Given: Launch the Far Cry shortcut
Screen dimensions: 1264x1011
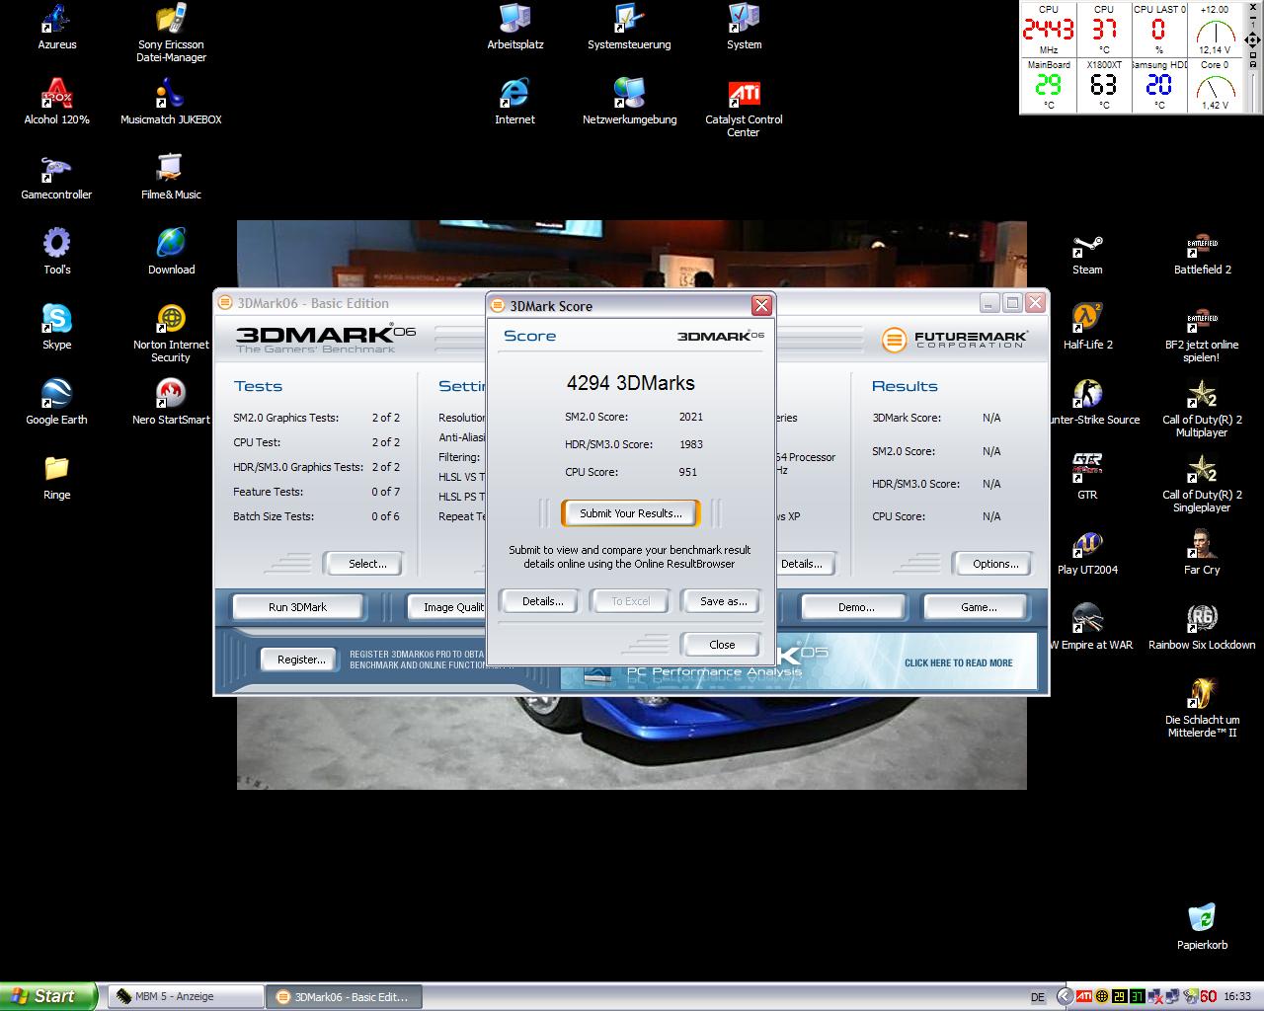Looking at the screenshot, I should pos(1202,552).
